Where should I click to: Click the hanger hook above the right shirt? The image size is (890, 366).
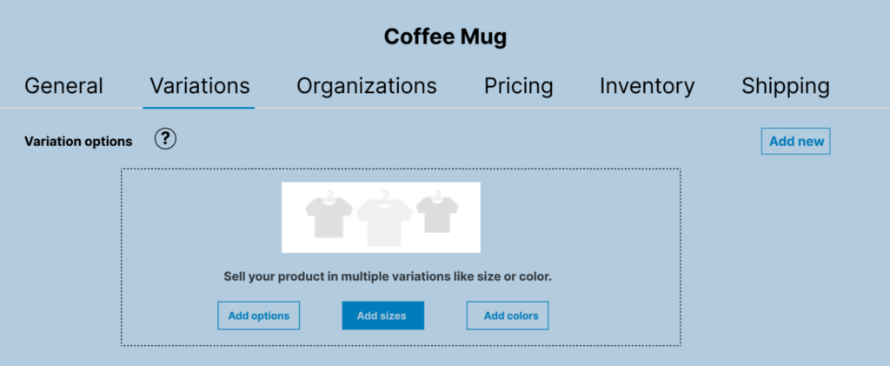point(436,193)
